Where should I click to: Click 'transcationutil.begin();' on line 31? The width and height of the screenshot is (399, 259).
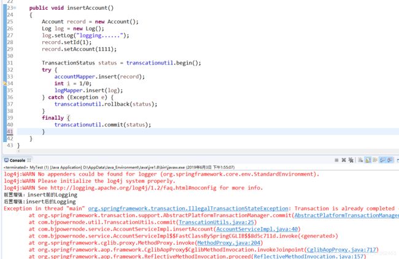[x=164, y=63]
